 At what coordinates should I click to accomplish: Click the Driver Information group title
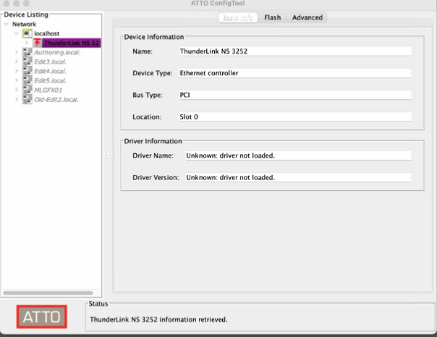tap(153, 141)
